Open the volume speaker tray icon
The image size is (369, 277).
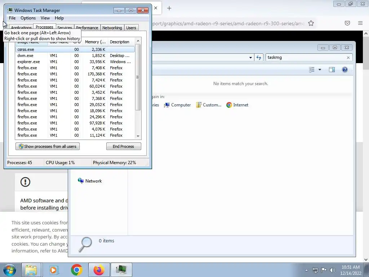333,270
